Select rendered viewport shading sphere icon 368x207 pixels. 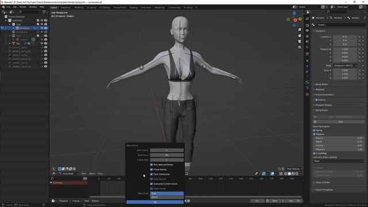(297, 174)
